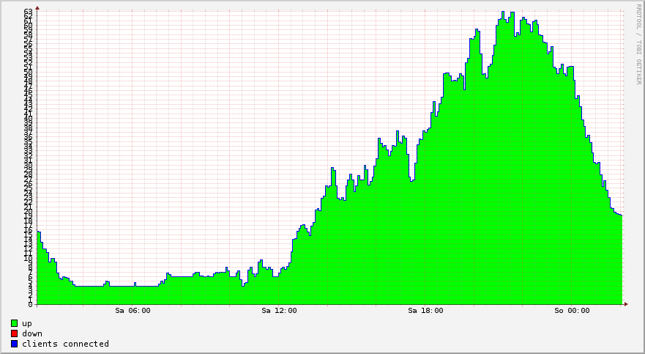This screenshot has width=645, height=354.
Task: Click the red arrow atop the y-axis
Action: [x=37, y=8]
